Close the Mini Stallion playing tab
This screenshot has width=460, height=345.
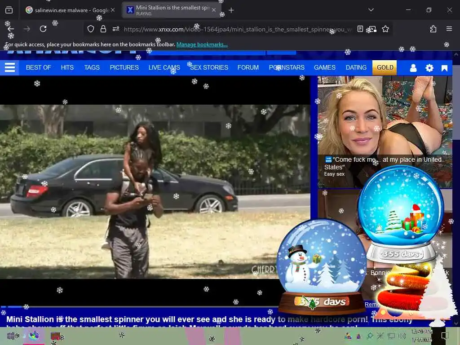[x=214, y=10]
